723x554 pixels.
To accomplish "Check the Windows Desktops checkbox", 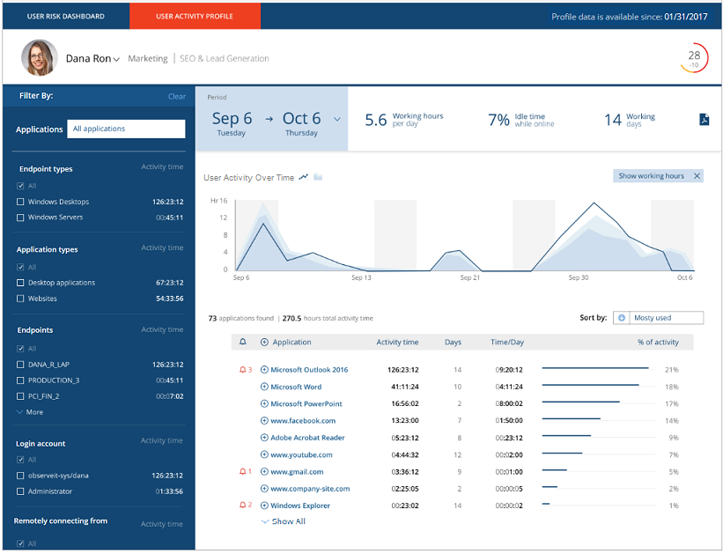I will coord(20,202).
